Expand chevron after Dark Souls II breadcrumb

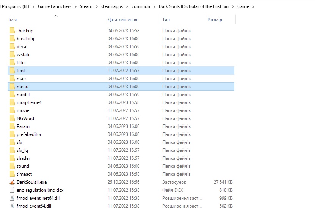[233, 6]
